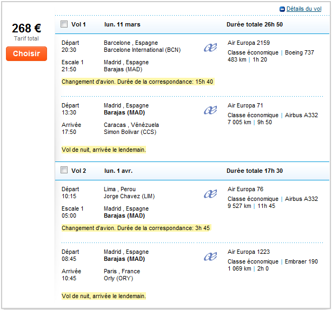Click the Vol 2 header label
332x310 pixels.
tap(79, 171)
